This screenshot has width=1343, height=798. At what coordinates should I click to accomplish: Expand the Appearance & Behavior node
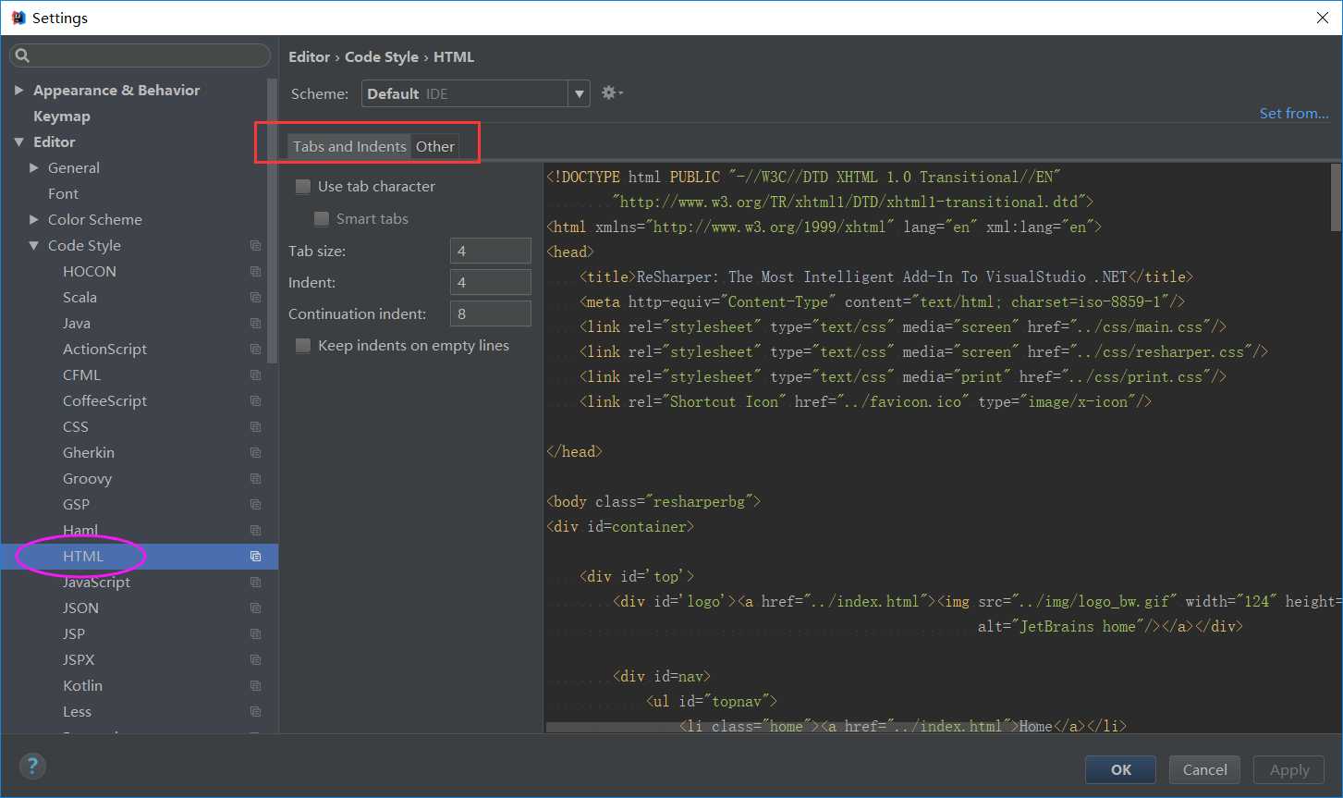click(18, 90)
